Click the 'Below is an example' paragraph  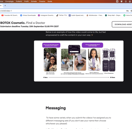coord(76,33)
